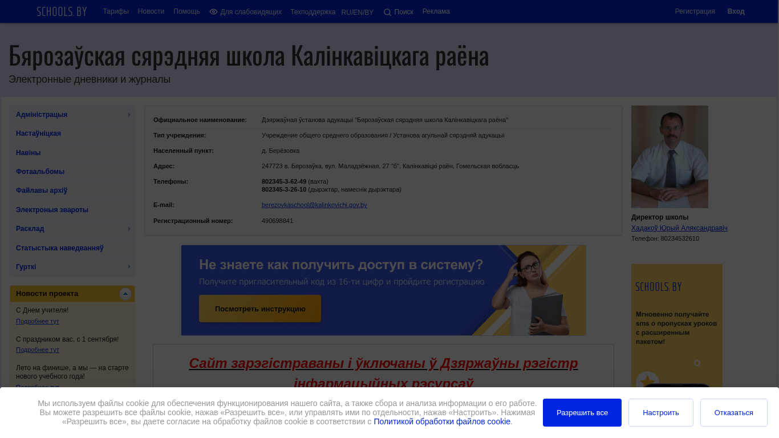Click the Новости проекта panel header
Screen dimensions: 779x438
click(x=72, y=294)
